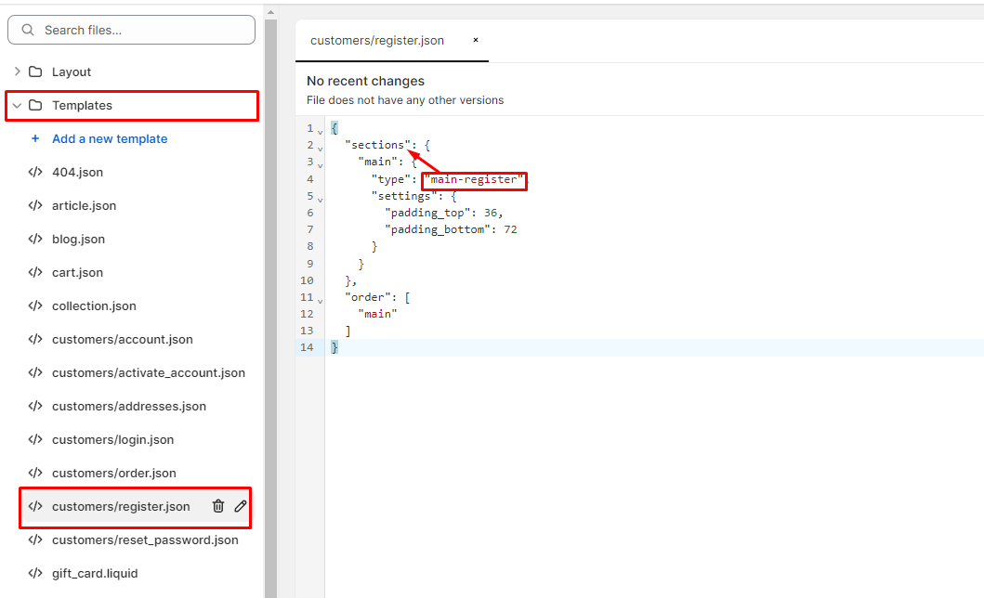Click the "padding_bottom" value 72
Image resolution: width=984 pixels, height=598 pixels.
coord(510,229)
